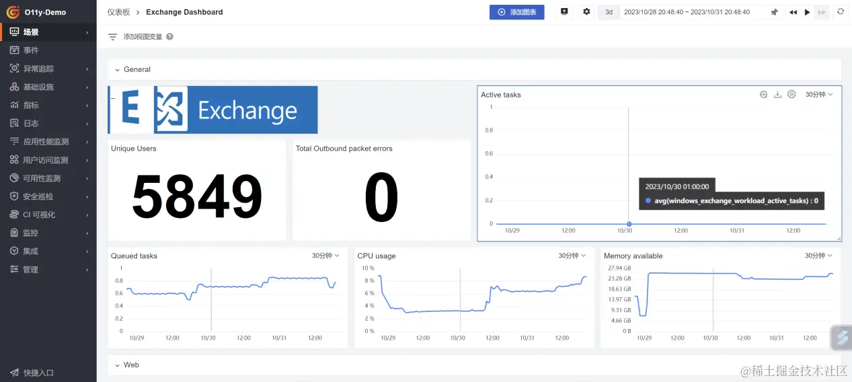This screenshot has height=382, width=852.
Task: Expand the 基础设施 submenu arrow
Action: (x=87, y=87)
